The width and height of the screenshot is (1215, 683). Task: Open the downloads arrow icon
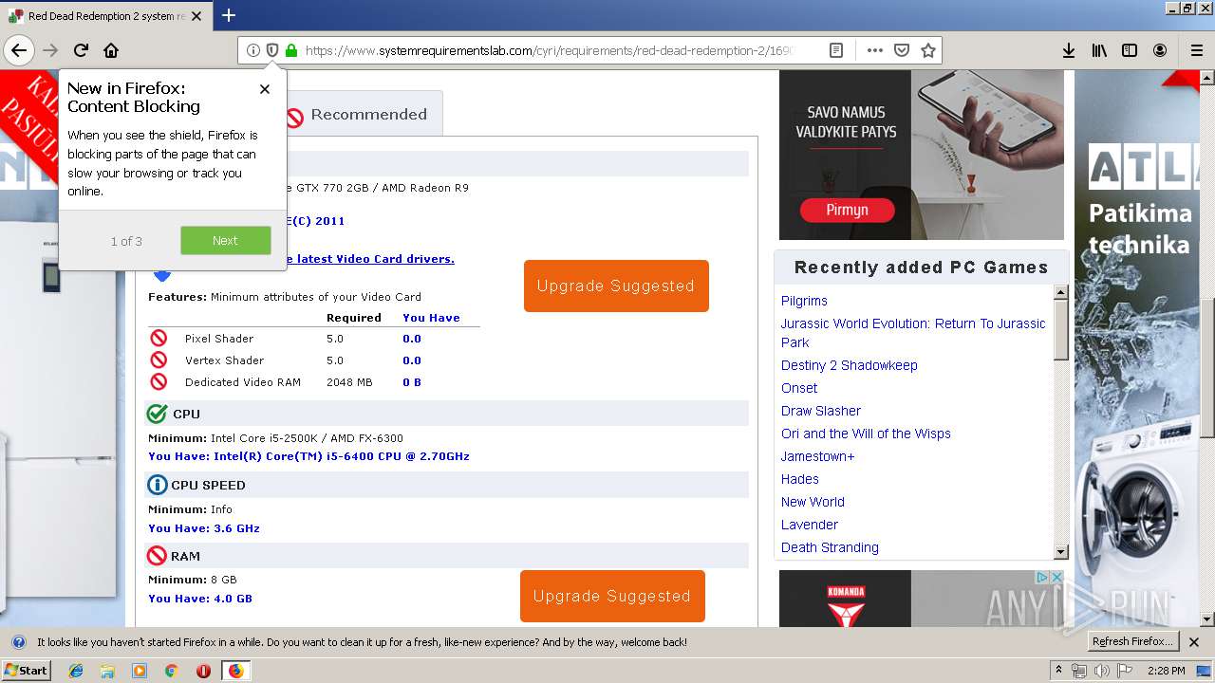pyautogui.click(x=1069, y=50)
